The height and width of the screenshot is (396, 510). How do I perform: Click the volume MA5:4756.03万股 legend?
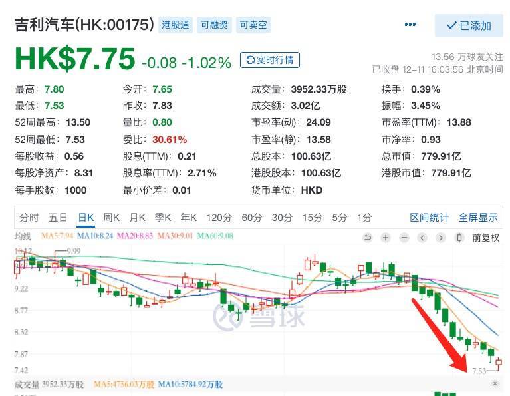pos(124,385)
